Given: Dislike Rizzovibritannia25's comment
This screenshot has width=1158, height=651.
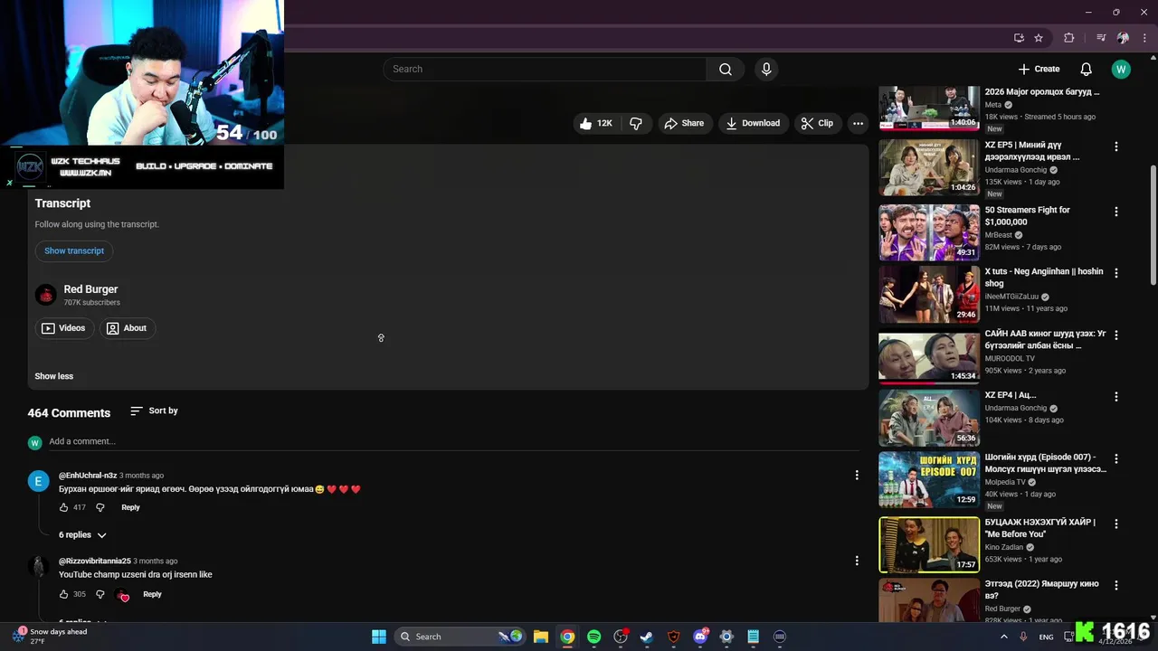Looking at the screenshot, I should click(x=100, y=594).
